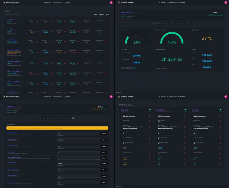Click the pencil edit icon beside Protocol Version
The height and width of the screenshot is (188, 229).
pos(149,121)
